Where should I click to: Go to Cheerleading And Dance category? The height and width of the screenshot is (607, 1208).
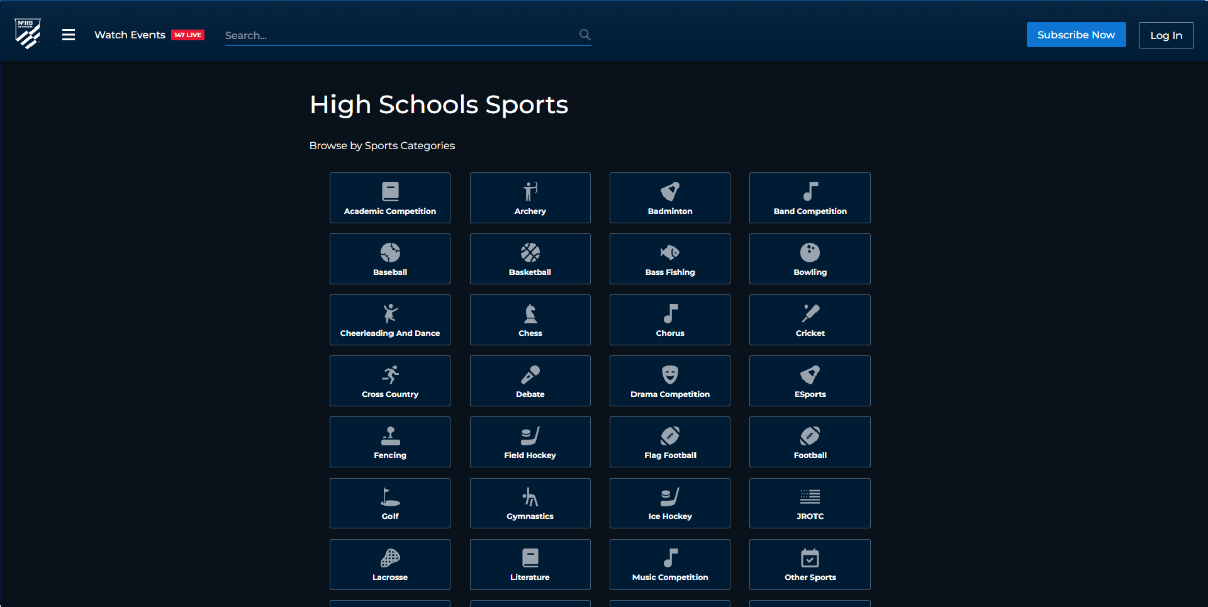[x=390, y=320]
